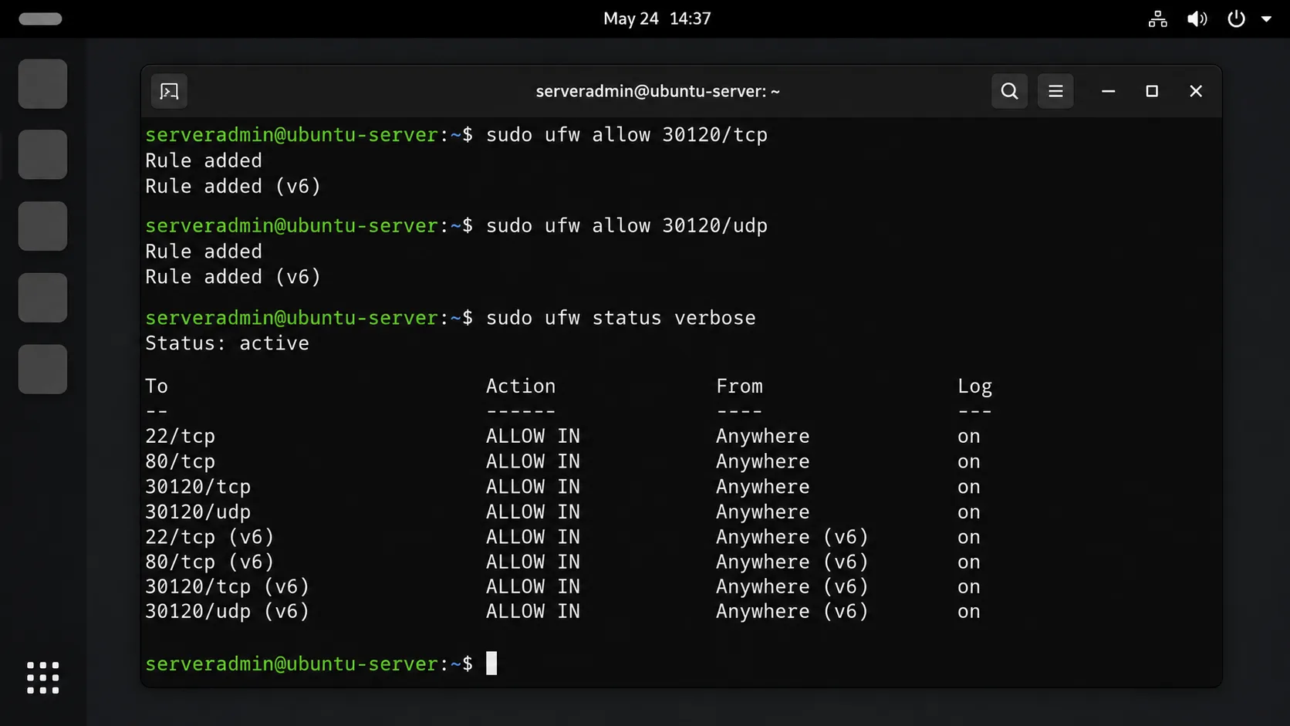Click the '30120/tcp' IPv4 rule entry
Viewport: 1290px width, 726px height.
tap(198, 488)
